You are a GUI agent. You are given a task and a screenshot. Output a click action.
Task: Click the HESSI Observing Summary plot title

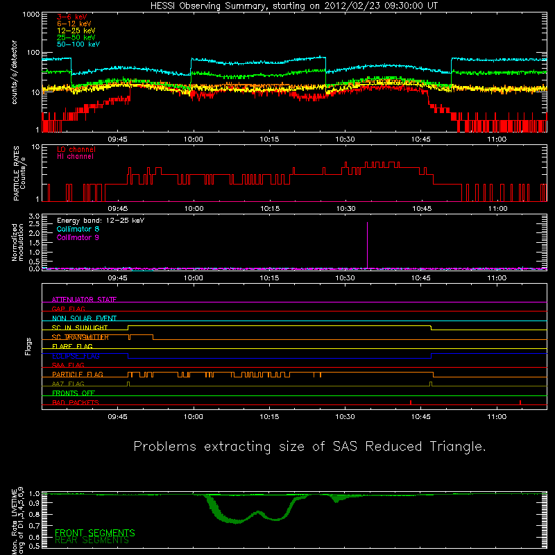[x=293, y=6]
